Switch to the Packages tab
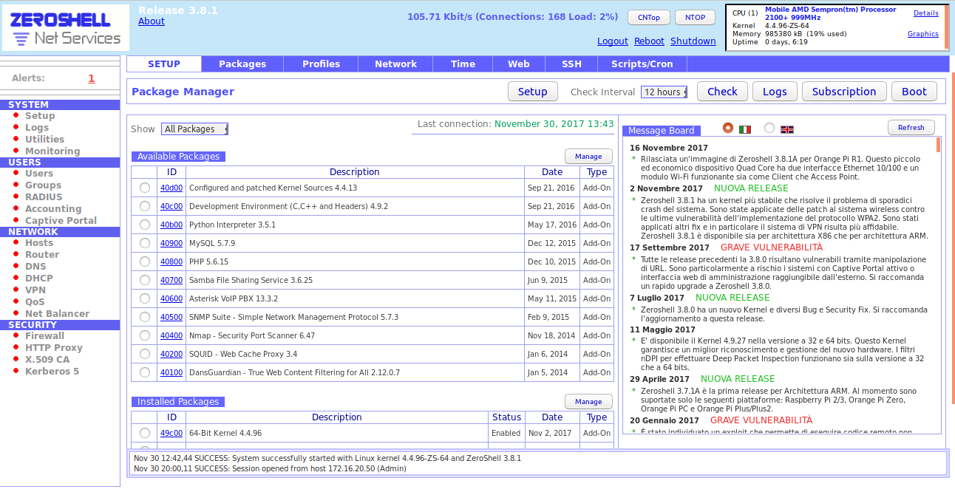The image size is (955, 492). 242,64
